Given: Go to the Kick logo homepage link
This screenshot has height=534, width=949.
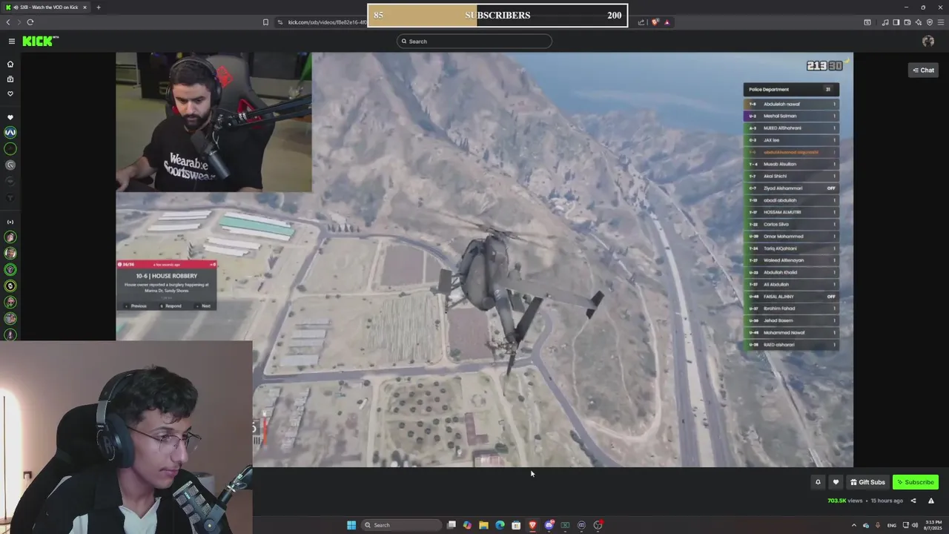Looking at the screenshot, I should click(x=40, y=41).
